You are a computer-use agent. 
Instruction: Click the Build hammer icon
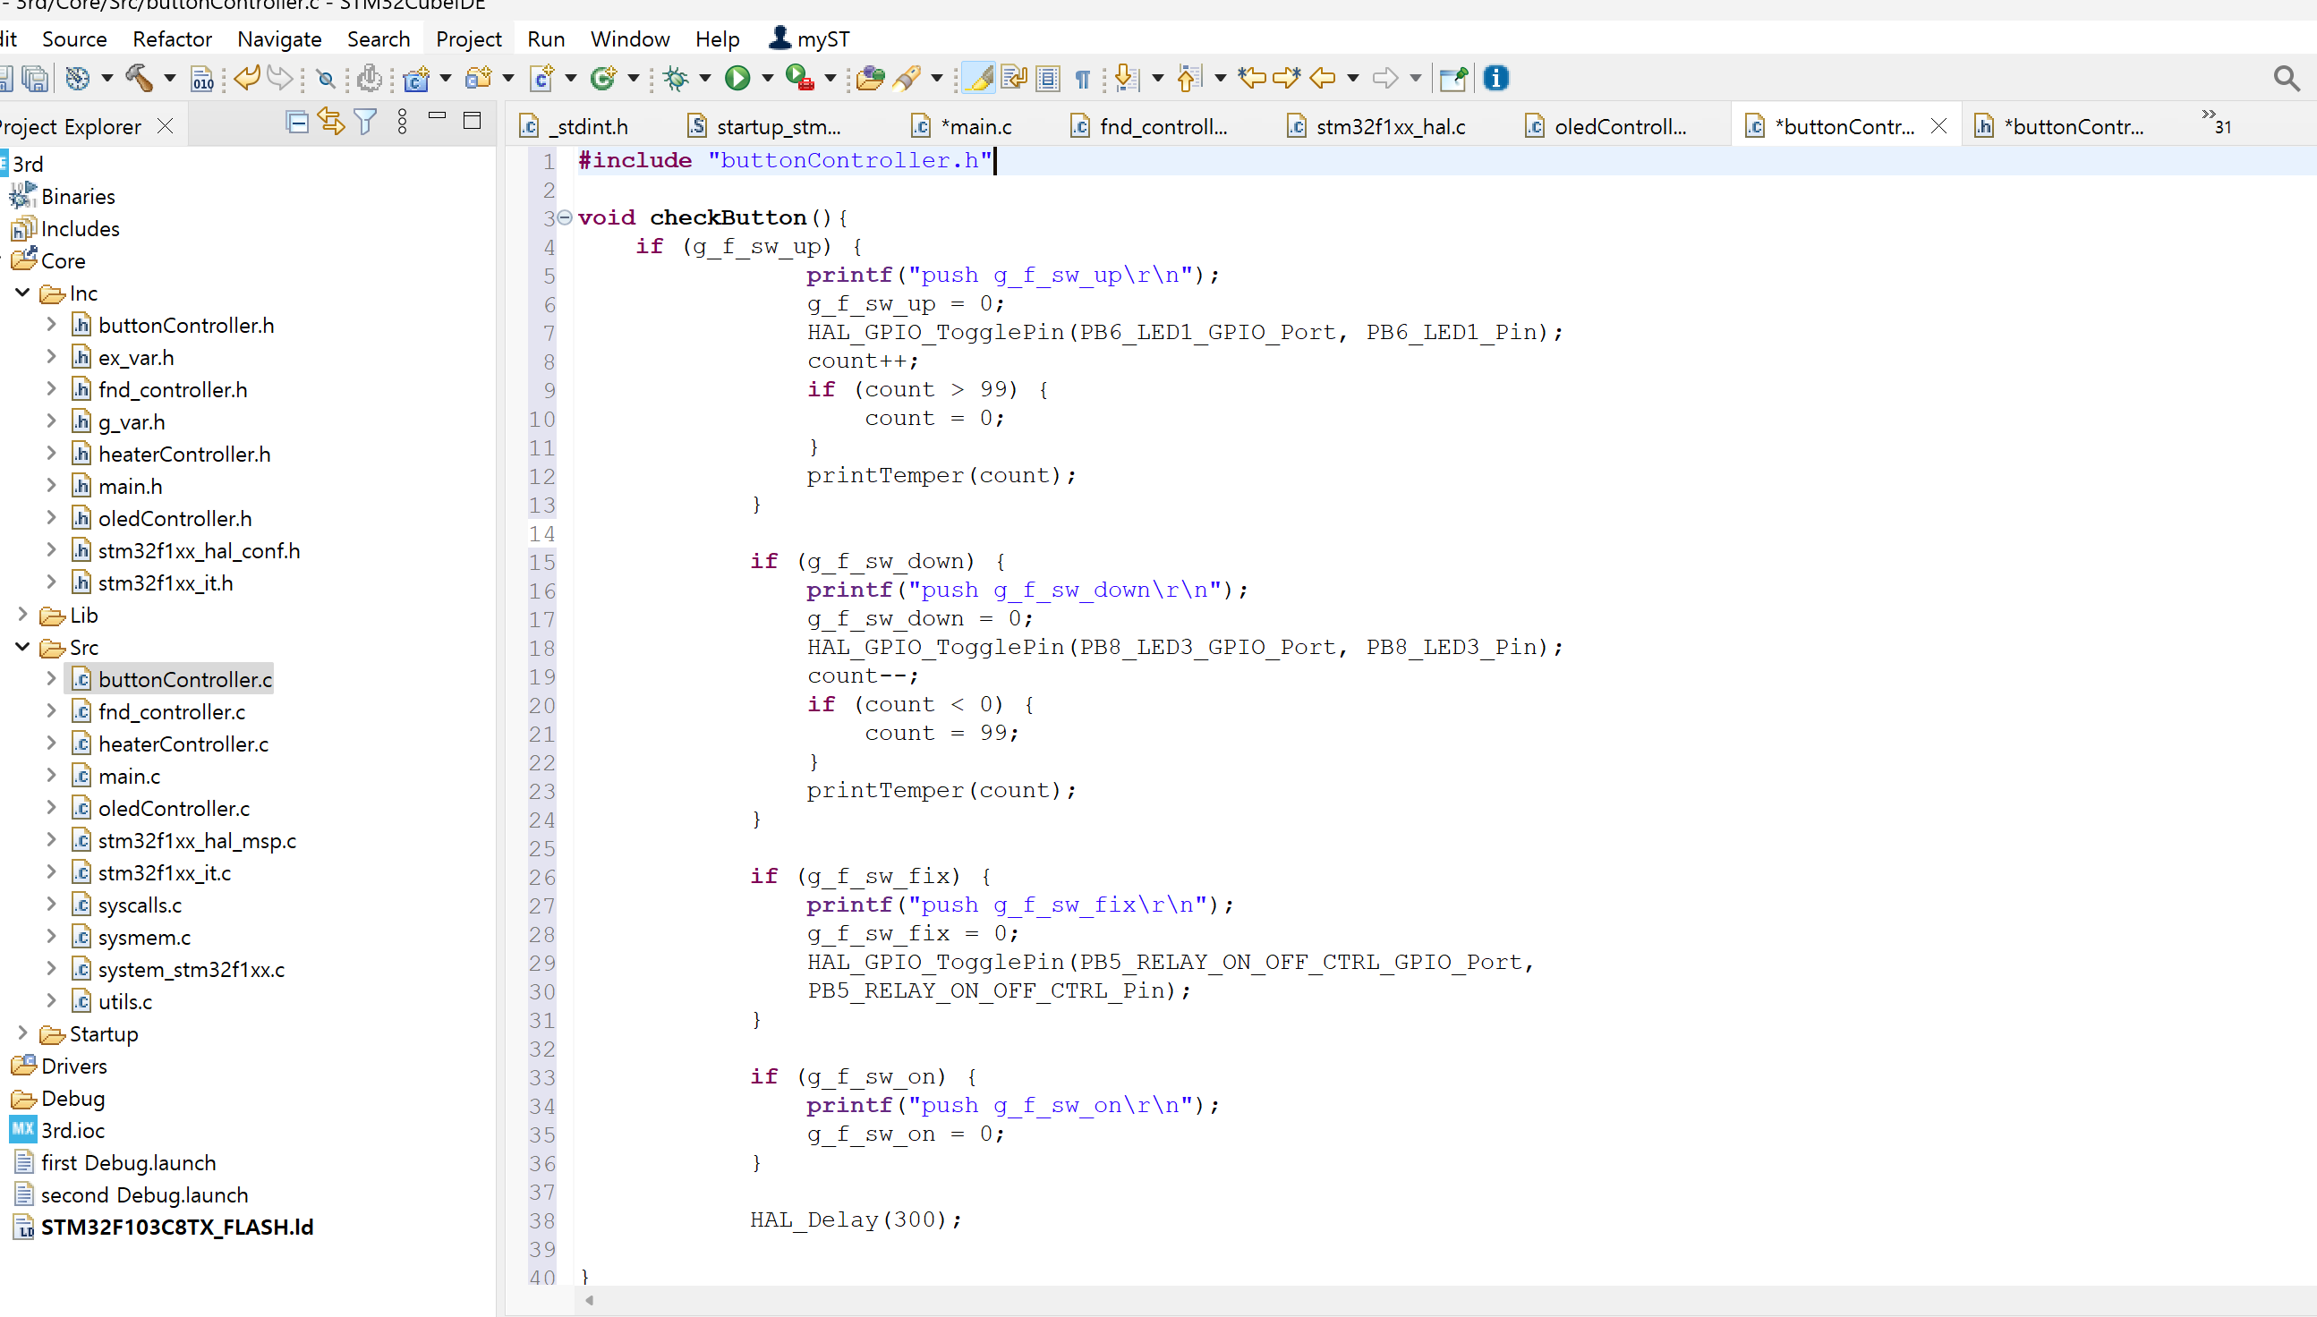click(x=139, y=79)
